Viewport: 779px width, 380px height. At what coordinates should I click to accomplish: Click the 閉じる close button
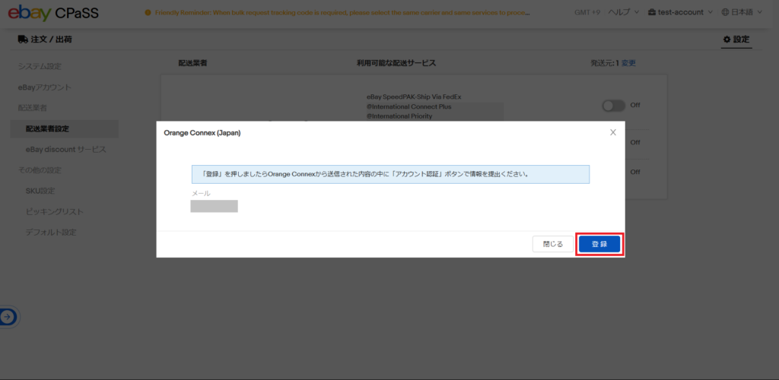[553, 244]
